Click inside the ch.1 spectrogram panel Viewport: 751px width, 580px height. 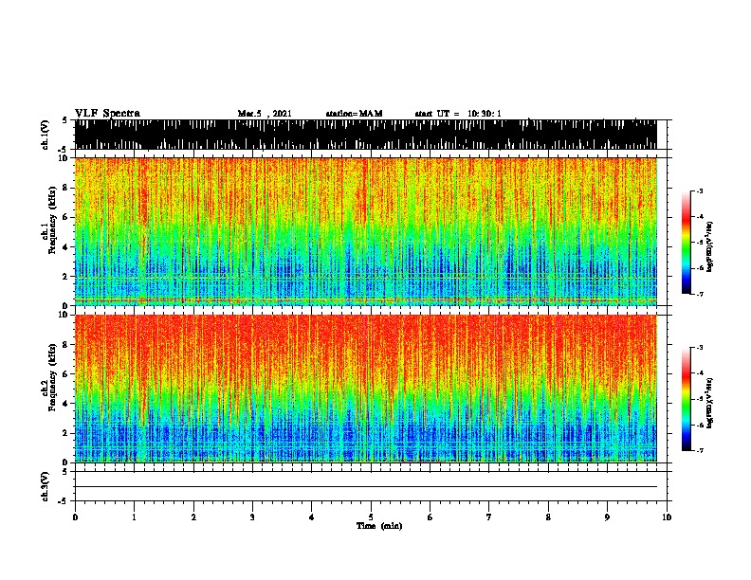coord(366,231)
